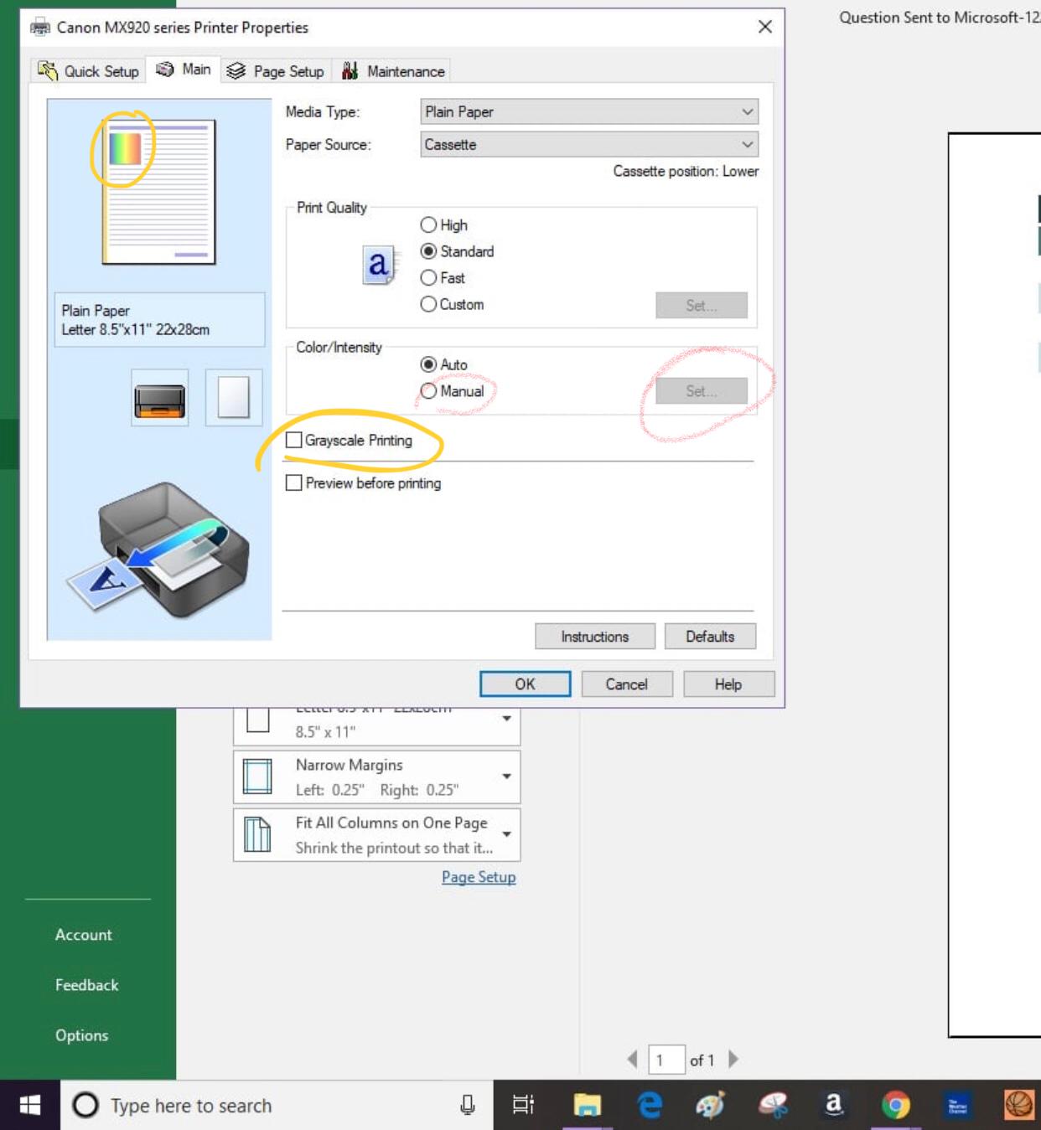The width and height of the screenshot is (1041, 1130).
Task: Click the document page preview thumbnail
Action: (159, 192)
